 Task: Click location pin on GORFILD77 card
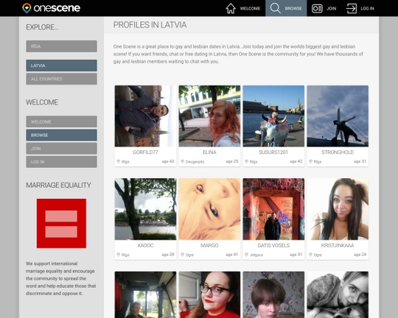click(118, 161)
